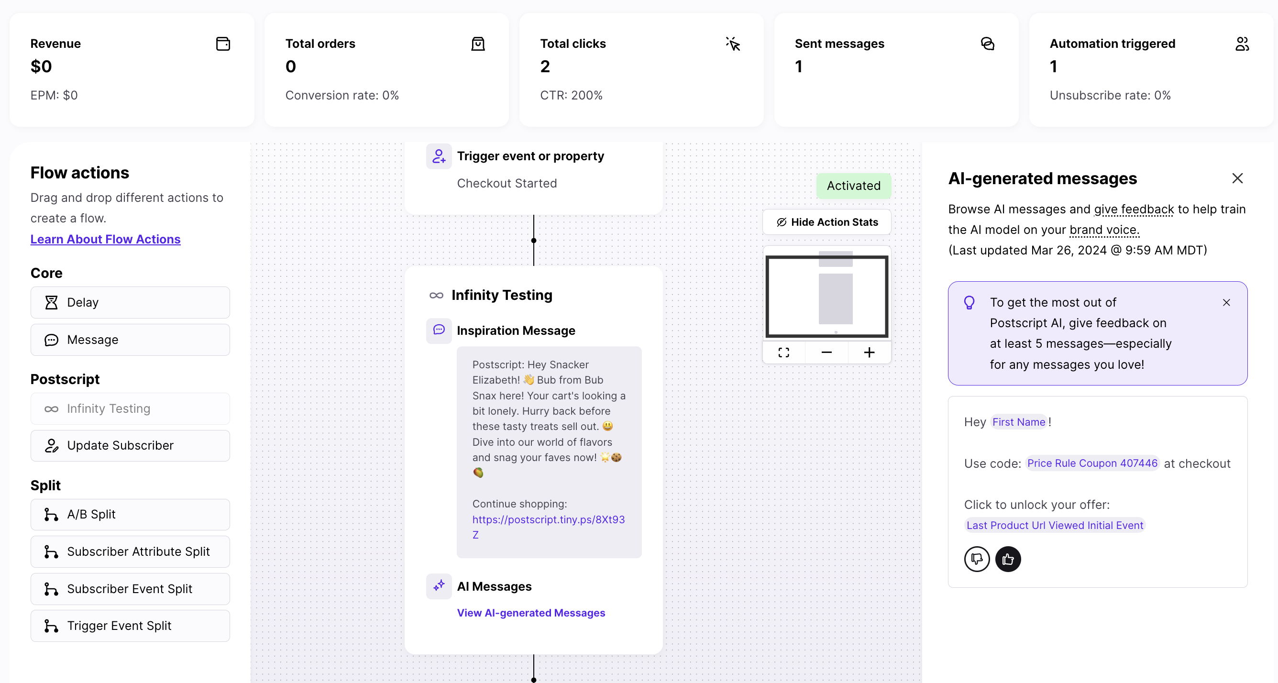Click the Trigger event person icon
The image size is (1278, 683).
tap(439, 156)
